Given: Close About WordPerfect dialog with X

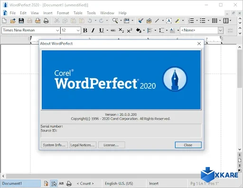Looking at the screenshot, I should tap(199, 44).
